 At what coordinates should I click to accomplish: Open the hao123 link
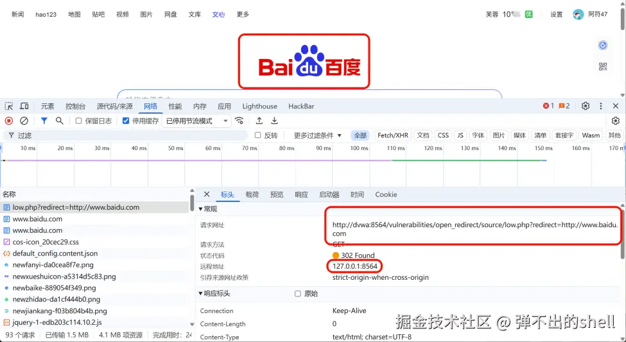click(x=46, y=14)
